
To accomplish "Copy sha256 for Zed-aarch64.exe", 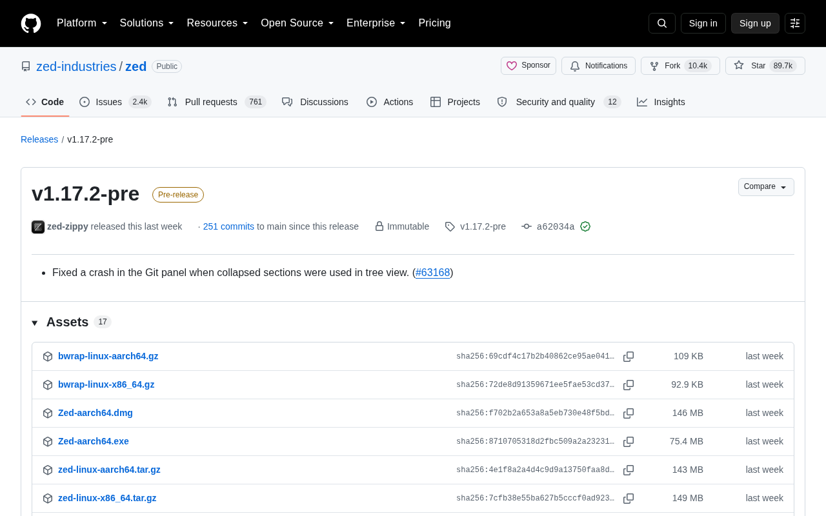I will click(629, 442).
